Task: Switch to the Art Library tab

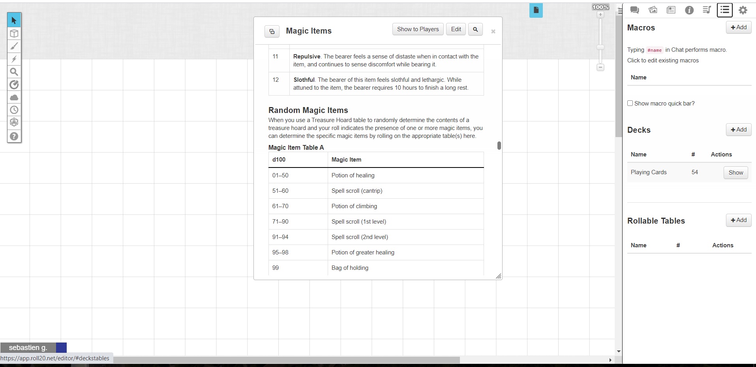Action: [653, 10]
